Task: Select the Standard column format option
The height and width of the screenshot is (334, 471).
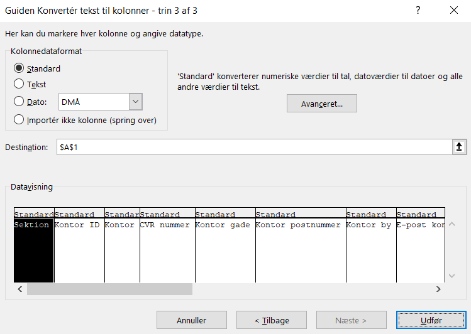Action: (19, 68)
